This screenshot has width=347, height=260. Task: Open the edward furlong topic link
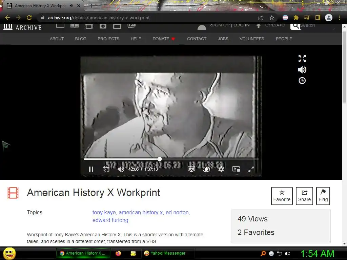coord(110,220)
